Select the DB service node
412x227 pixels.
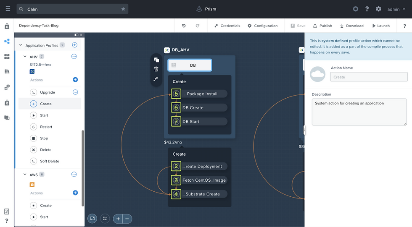click(190, 65)
